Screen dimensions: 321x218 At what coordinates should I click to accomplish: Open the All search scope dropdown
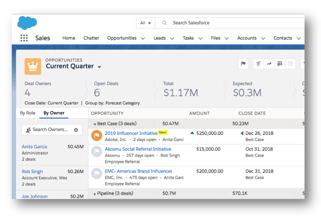146,23
